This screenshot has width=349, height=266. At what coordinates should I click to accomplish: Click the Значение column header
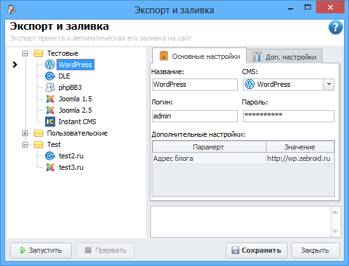point(300,147)
